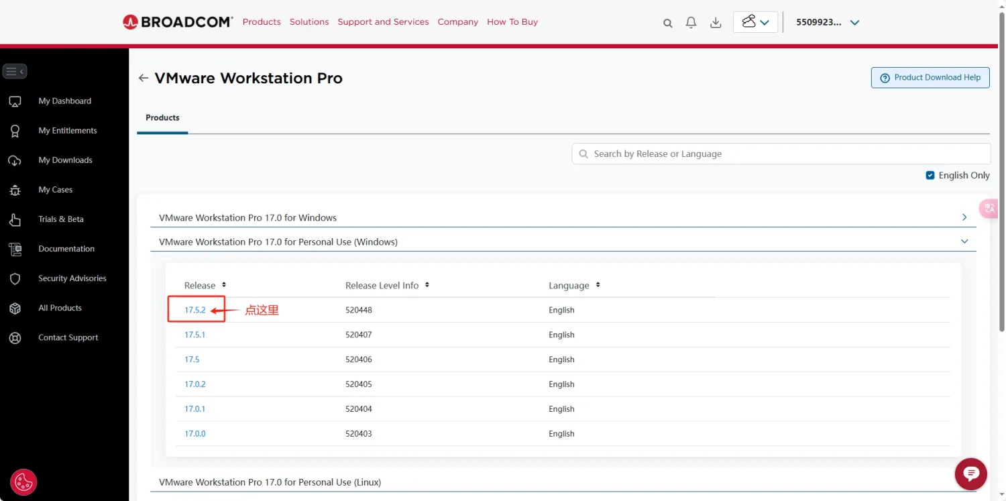Click Product Download Help button
Viewport: 1006px width, 501px height.
tap(930, 78)
